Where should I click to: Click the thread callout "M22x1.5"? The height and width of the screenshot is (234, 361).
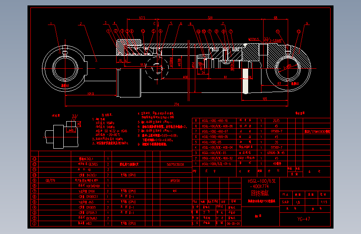point(254,40)
